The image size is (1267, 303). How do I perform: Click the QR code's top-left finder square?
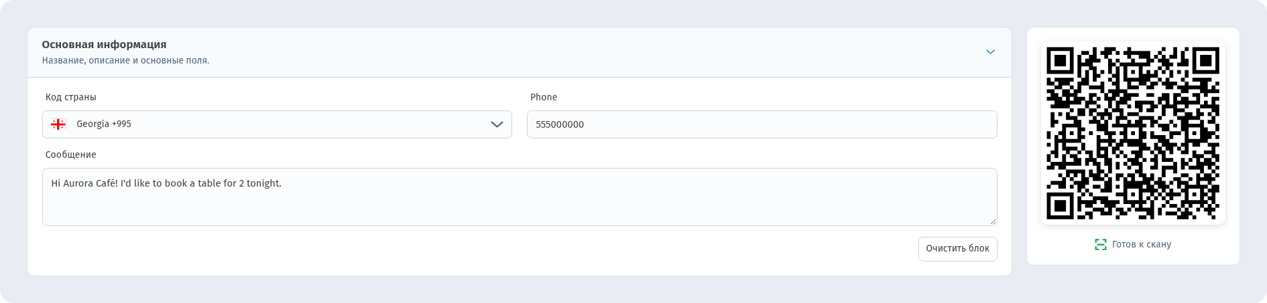pyautogui.click(x=1060, y=61)
